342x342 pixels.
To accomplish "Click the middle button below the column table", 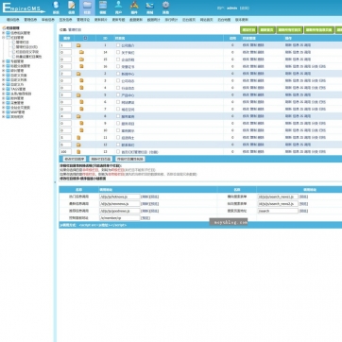I will point(100,159).
